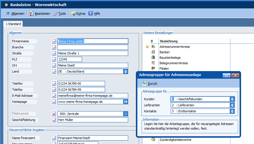Click the Bausteinbelege entry icon
Image resolution: width=254 pixels, height=144 pixels.
[153, 58]
